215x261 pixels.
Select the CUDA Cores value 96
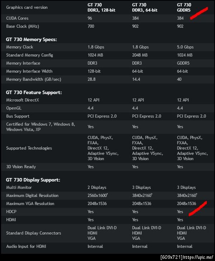click(90, 18)
